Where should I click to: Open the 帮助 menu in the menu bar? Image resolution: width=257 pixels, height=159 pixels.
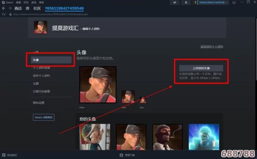pyautogui.click(x=42, y=3)
